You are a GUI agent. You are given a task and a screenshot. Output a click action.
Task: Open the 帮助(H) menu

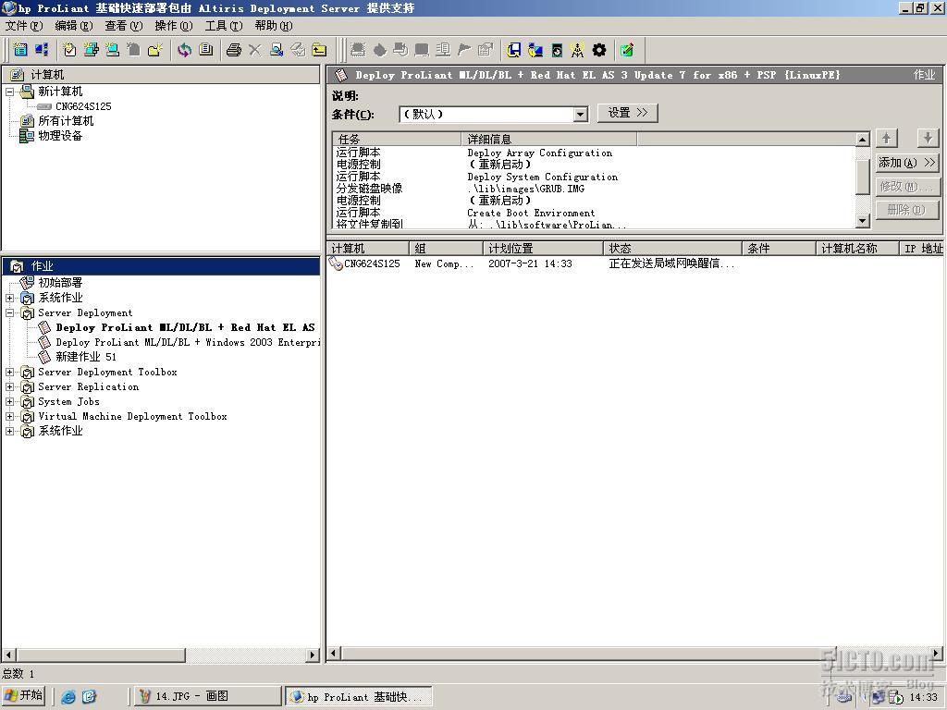tap(274, 25)
